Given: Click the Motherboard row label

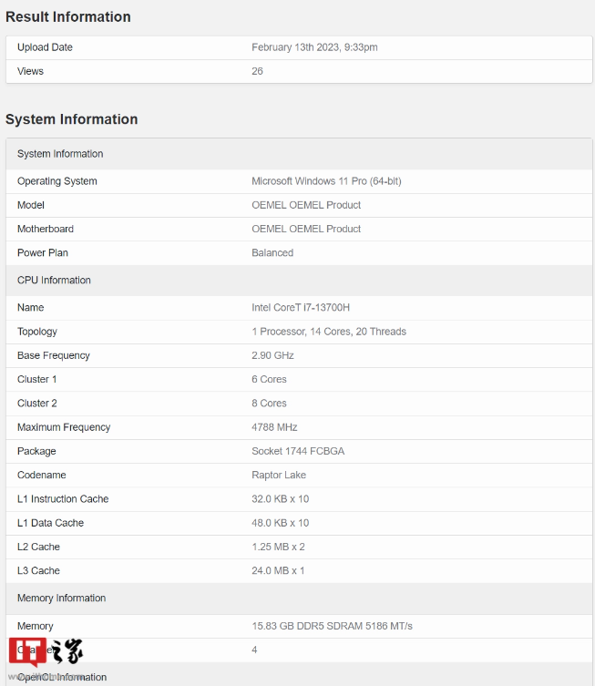Looking at the screenshot, I should coord(46,229).
